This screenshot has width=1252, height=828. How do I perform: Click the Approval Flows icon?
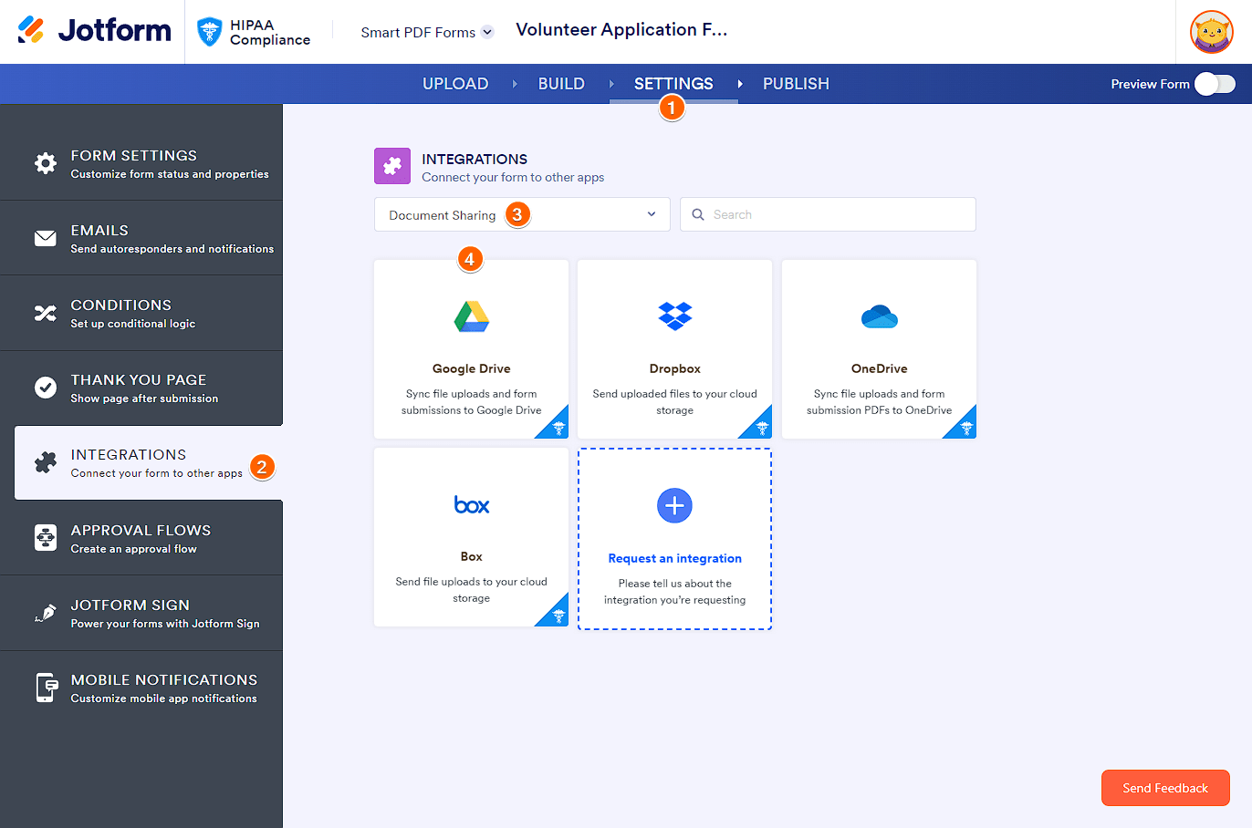pos(46,538)
